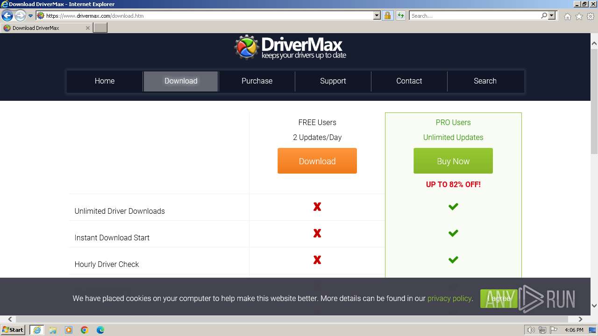This screenshot has height=336, width=598.
Task: Click the Unlimited Driver Downloads label
Action: [120, 211]
